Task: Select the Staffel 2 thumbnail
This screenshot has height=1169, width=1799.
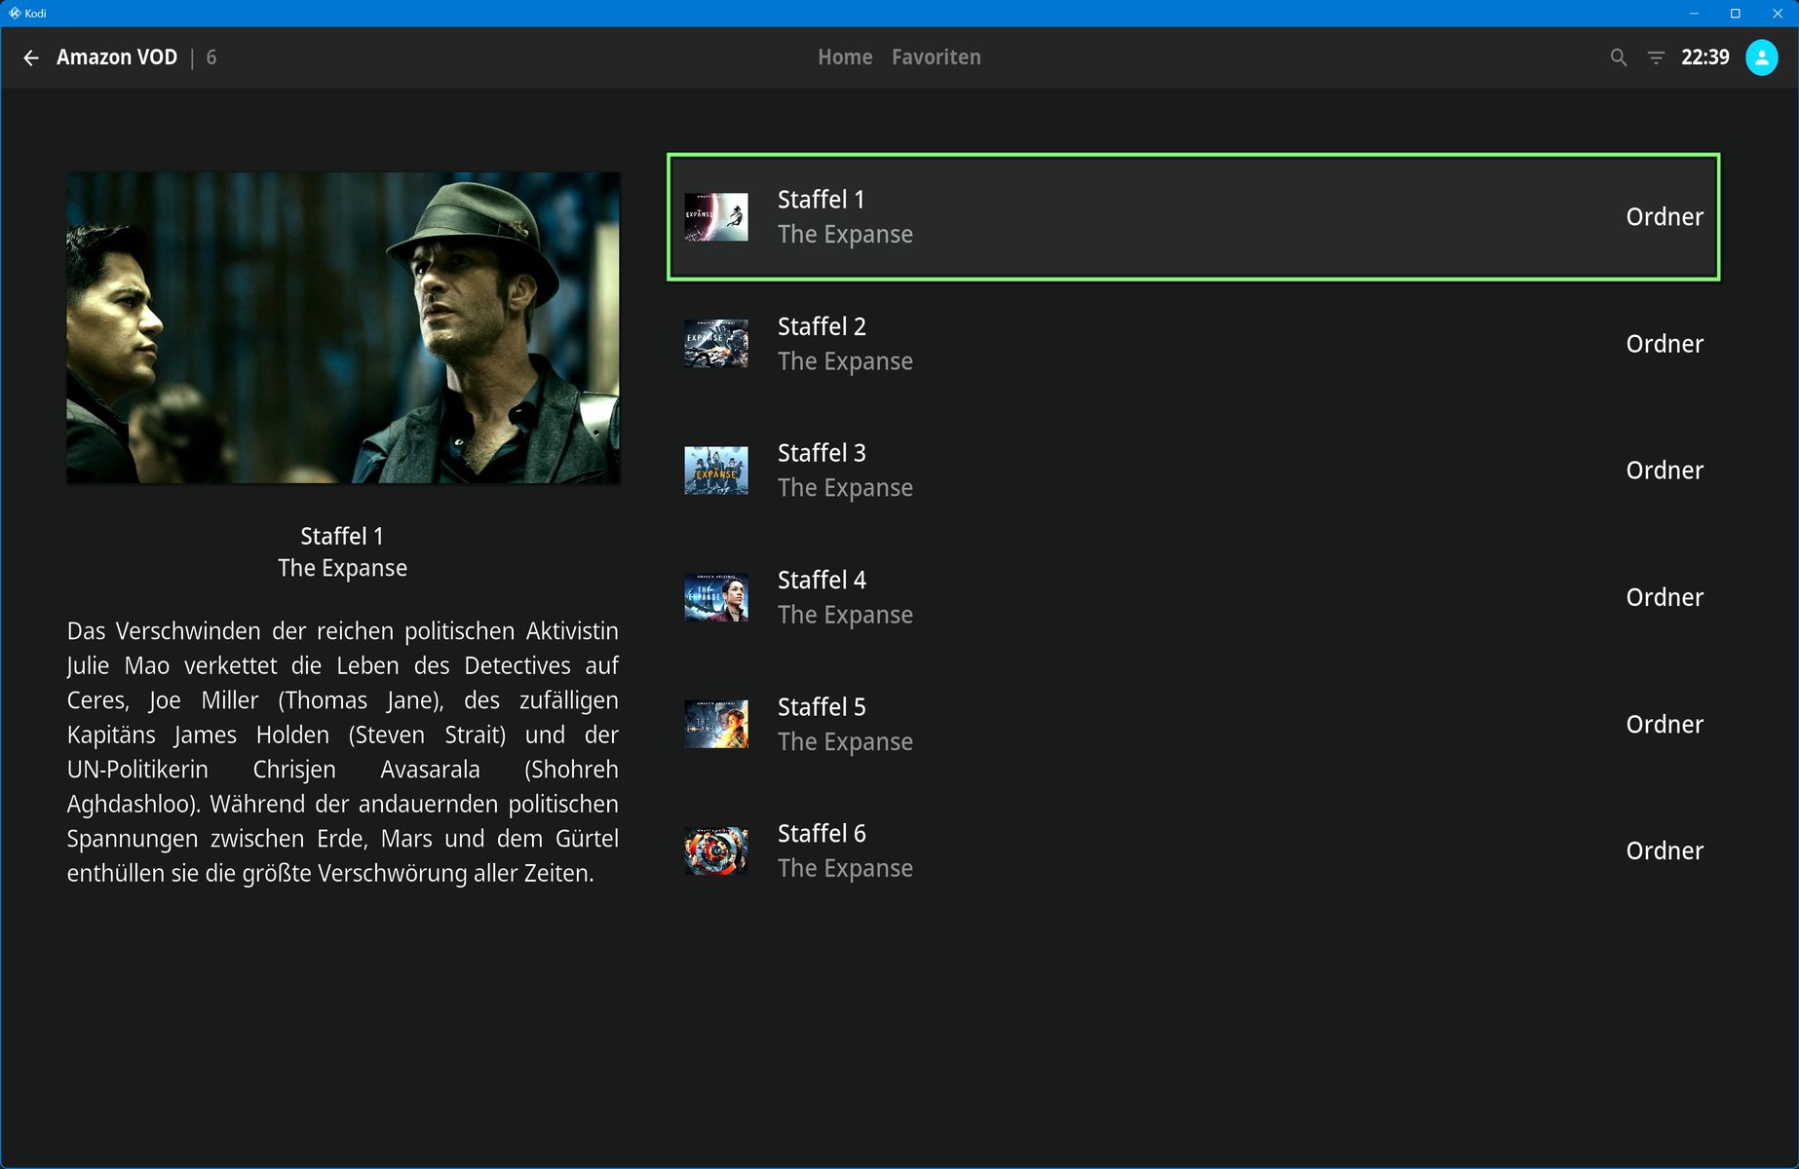Action: [x=716, y=344]
